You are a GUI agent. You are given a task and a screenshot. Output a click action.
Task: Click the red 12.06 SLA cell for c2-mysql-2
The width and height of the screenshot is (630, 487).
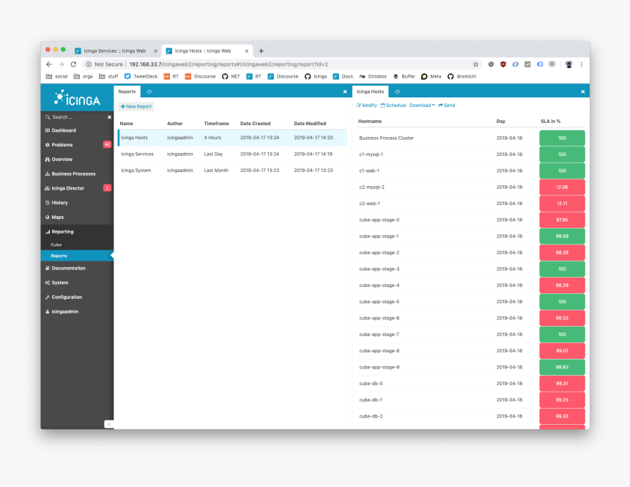coord(562,187)
